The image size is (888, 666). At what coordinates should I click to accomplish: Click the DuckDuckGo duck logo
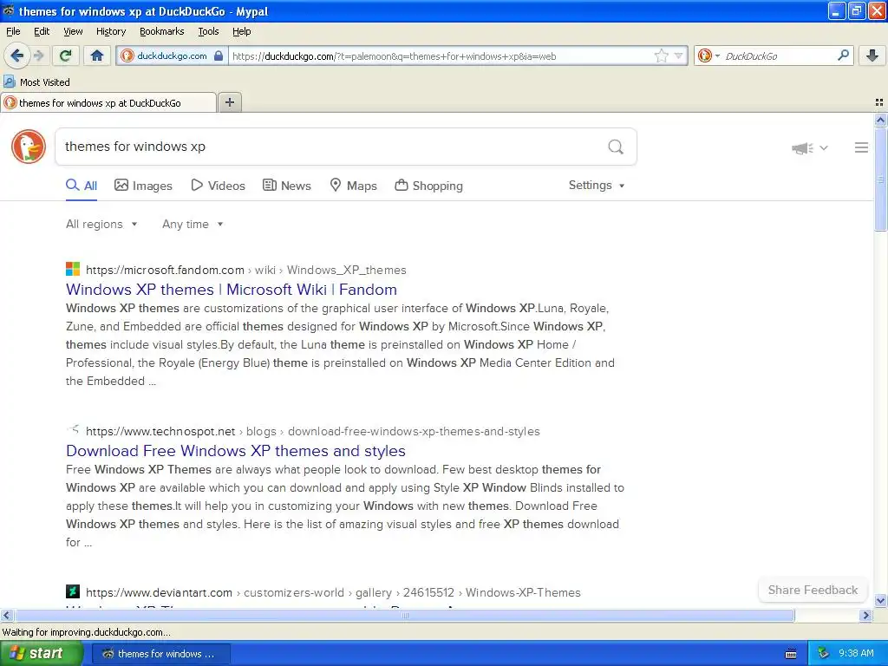click(29, 147)
